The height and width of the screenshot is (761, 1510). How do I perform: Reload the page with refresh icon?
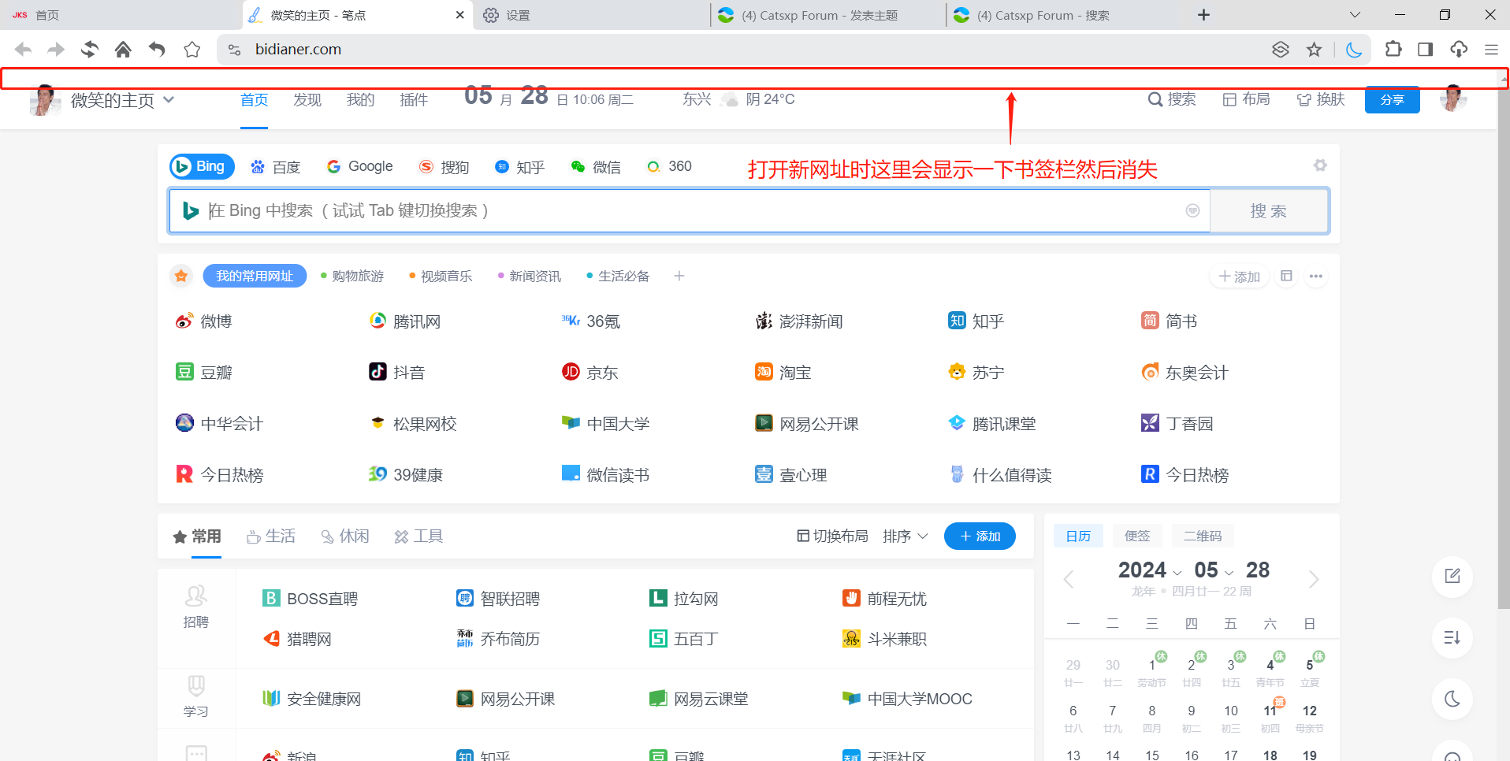[90, 50]
